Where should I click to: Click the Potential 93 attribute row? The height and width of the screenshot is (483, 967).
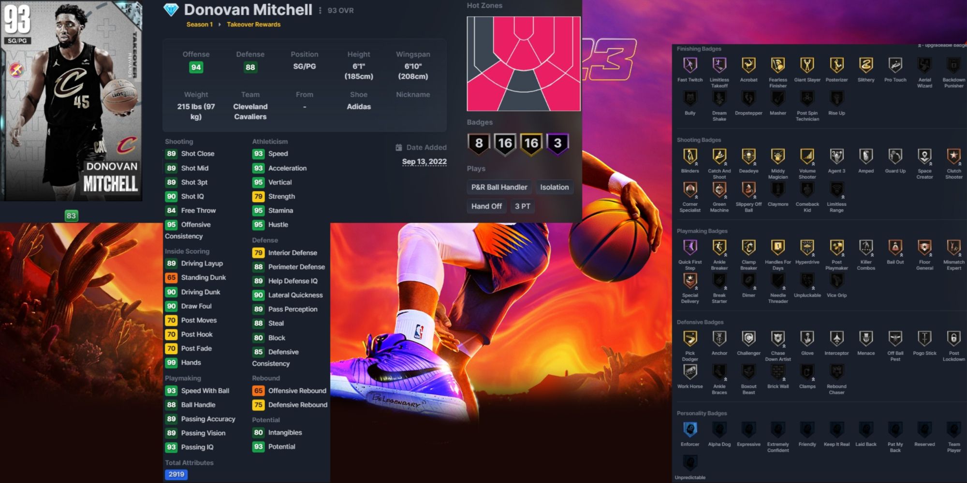(x=274, y=447)
